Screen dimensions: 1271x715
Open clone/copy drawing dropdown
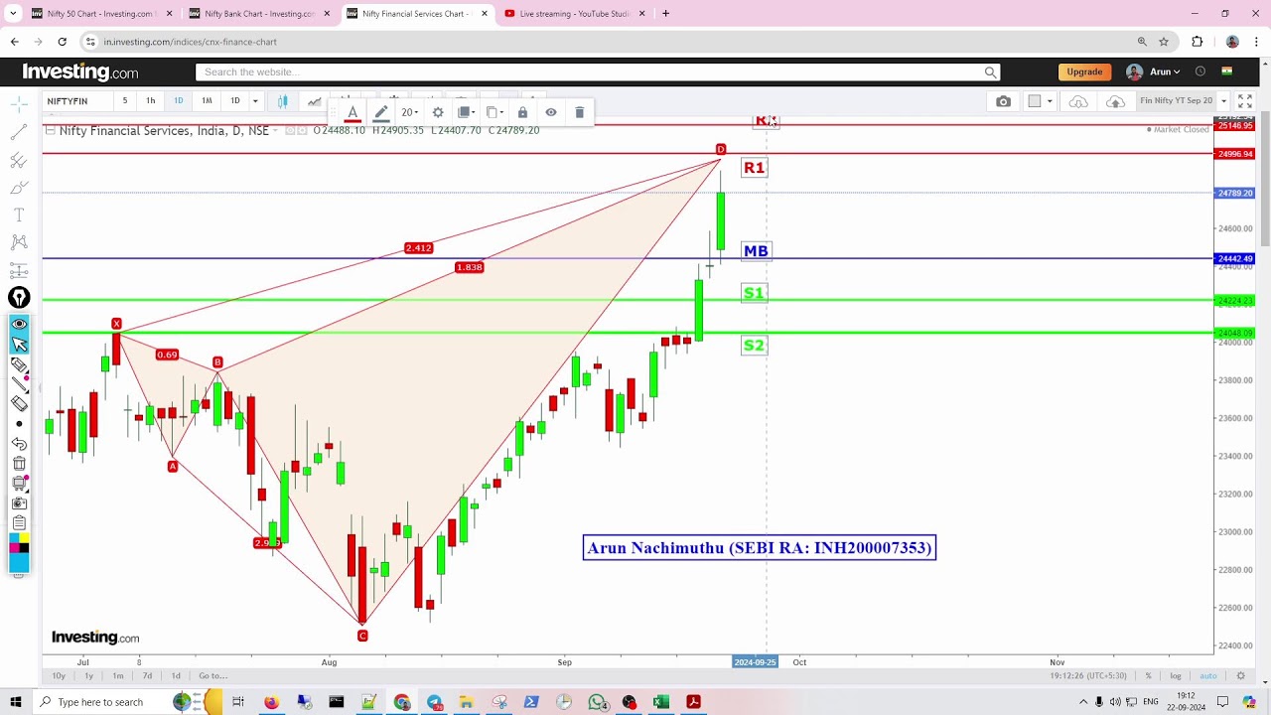[494, 113]
